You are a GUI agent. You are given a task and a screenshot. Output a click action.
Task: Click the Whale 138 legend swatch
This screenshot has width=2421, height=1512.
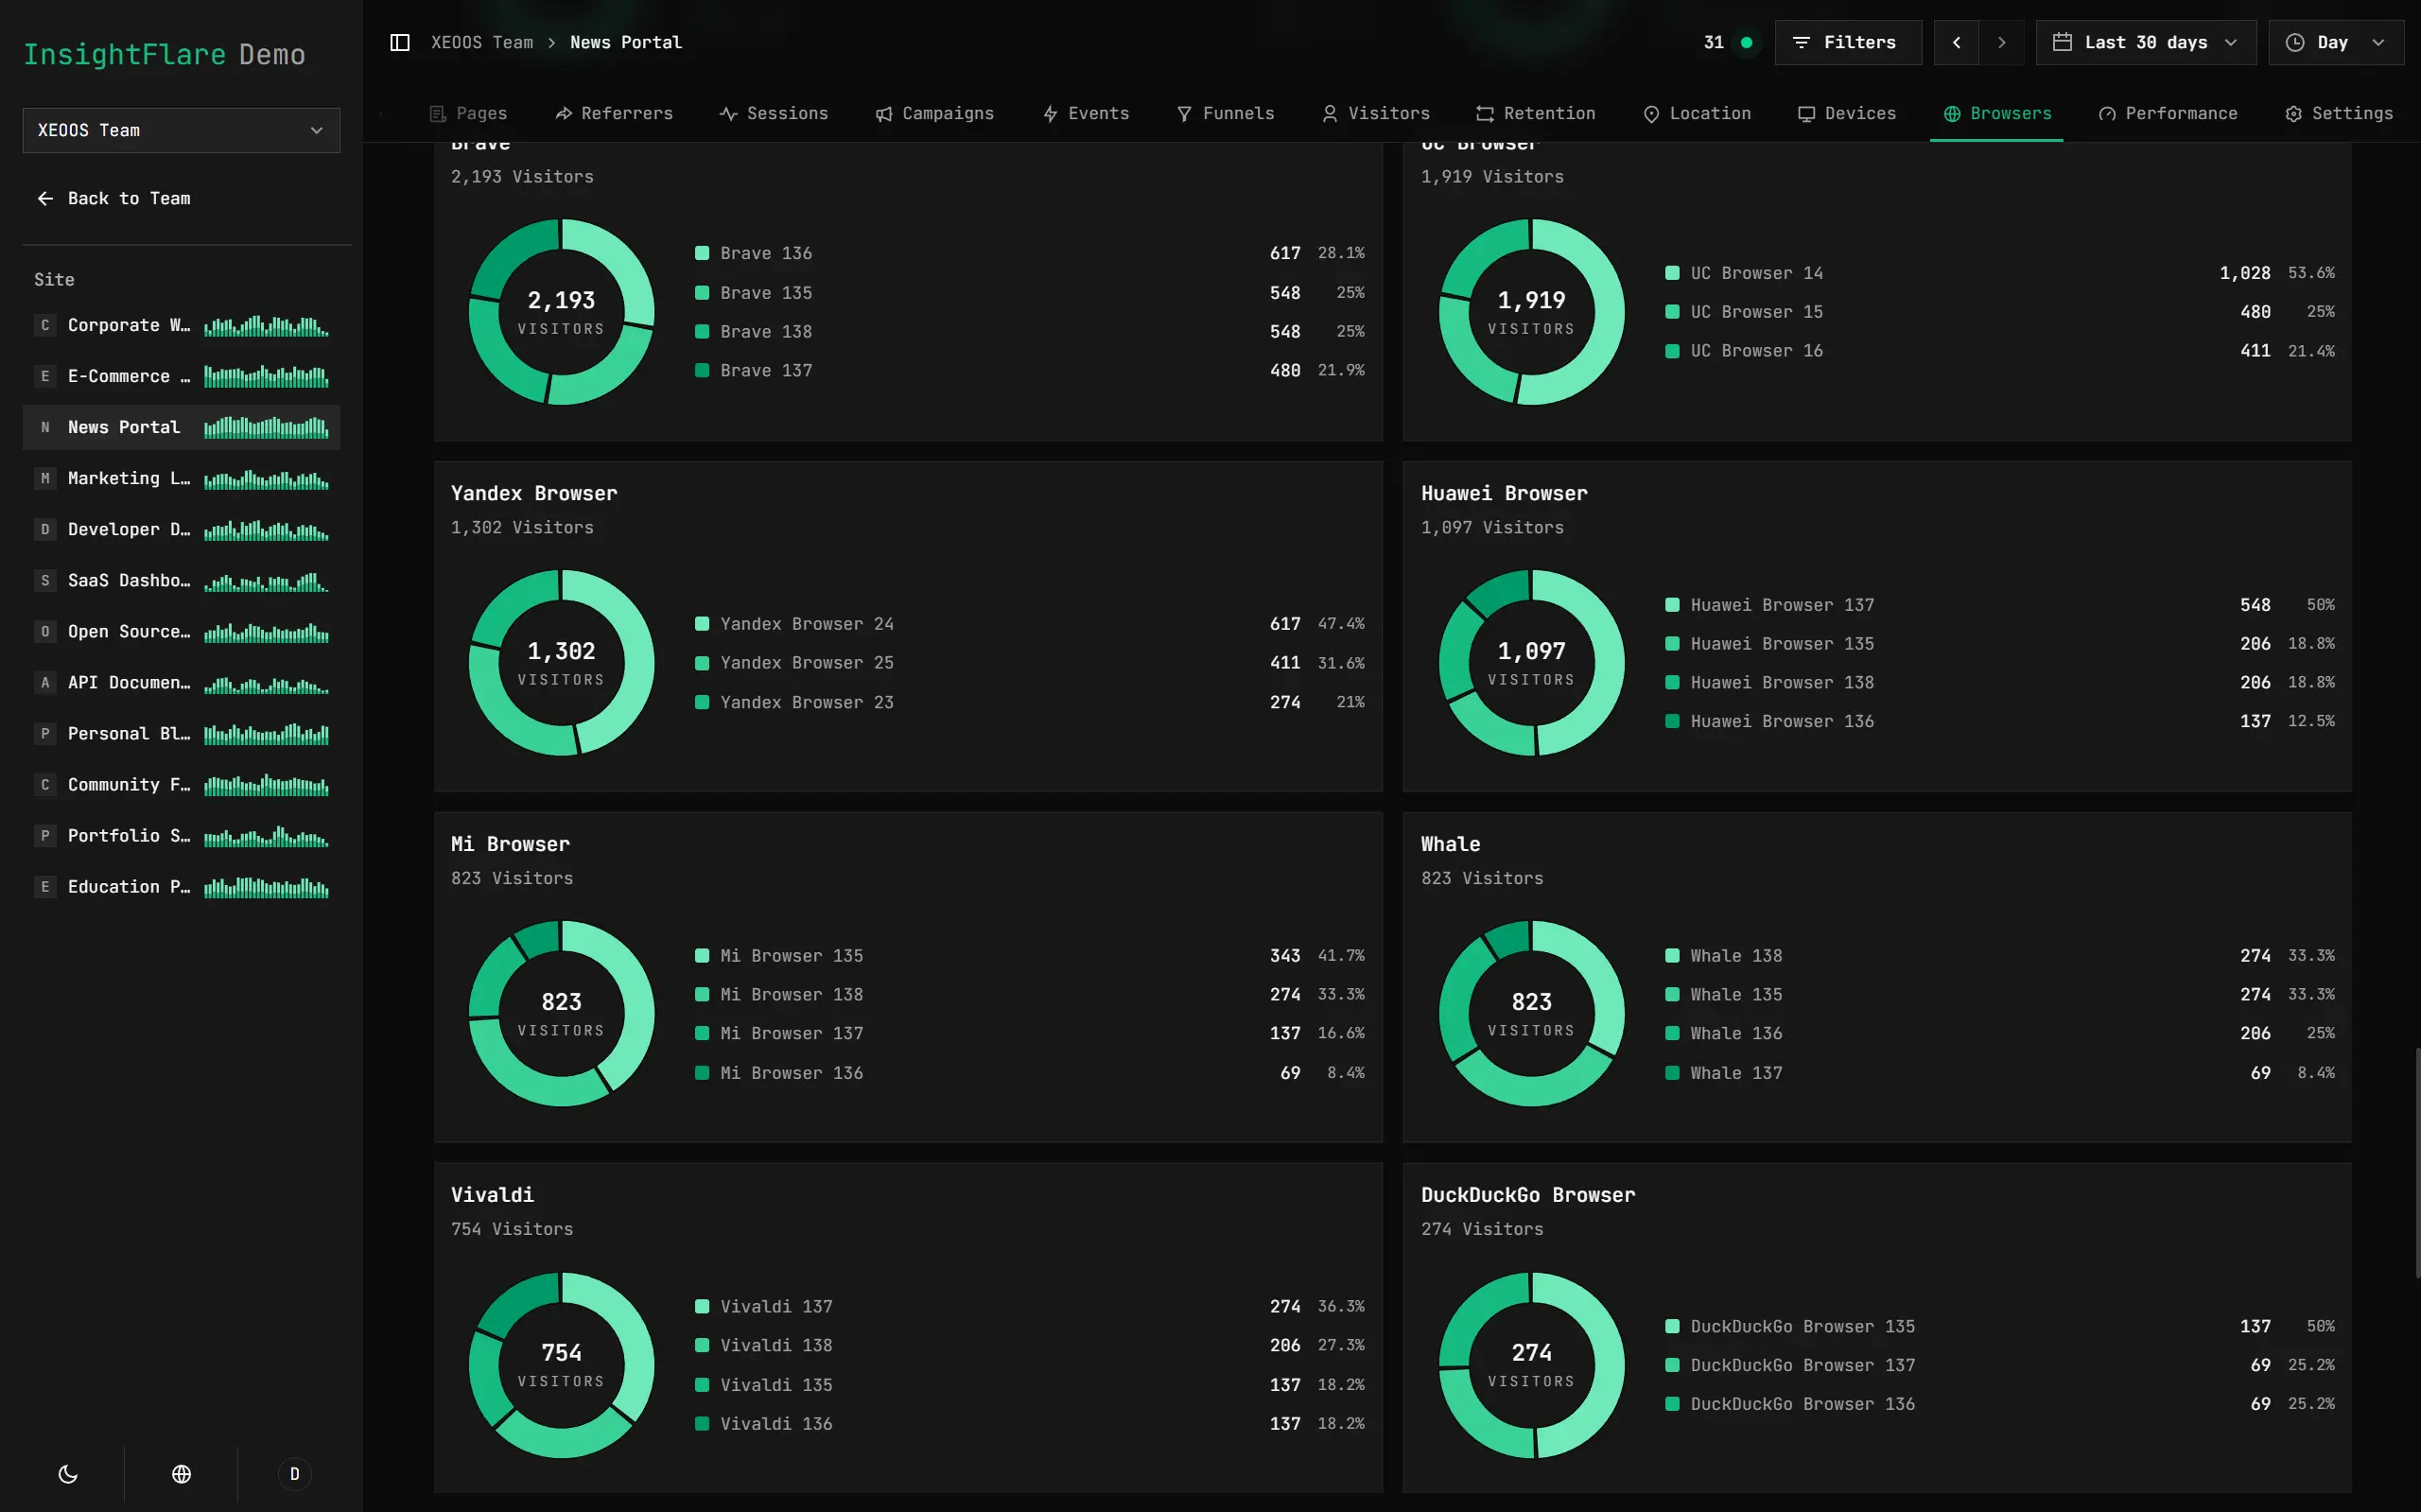point(1672,956)
